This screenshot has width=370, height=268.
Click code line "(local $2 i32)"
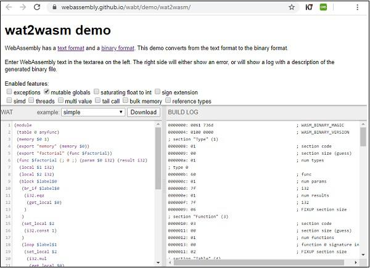click(37, 174)
